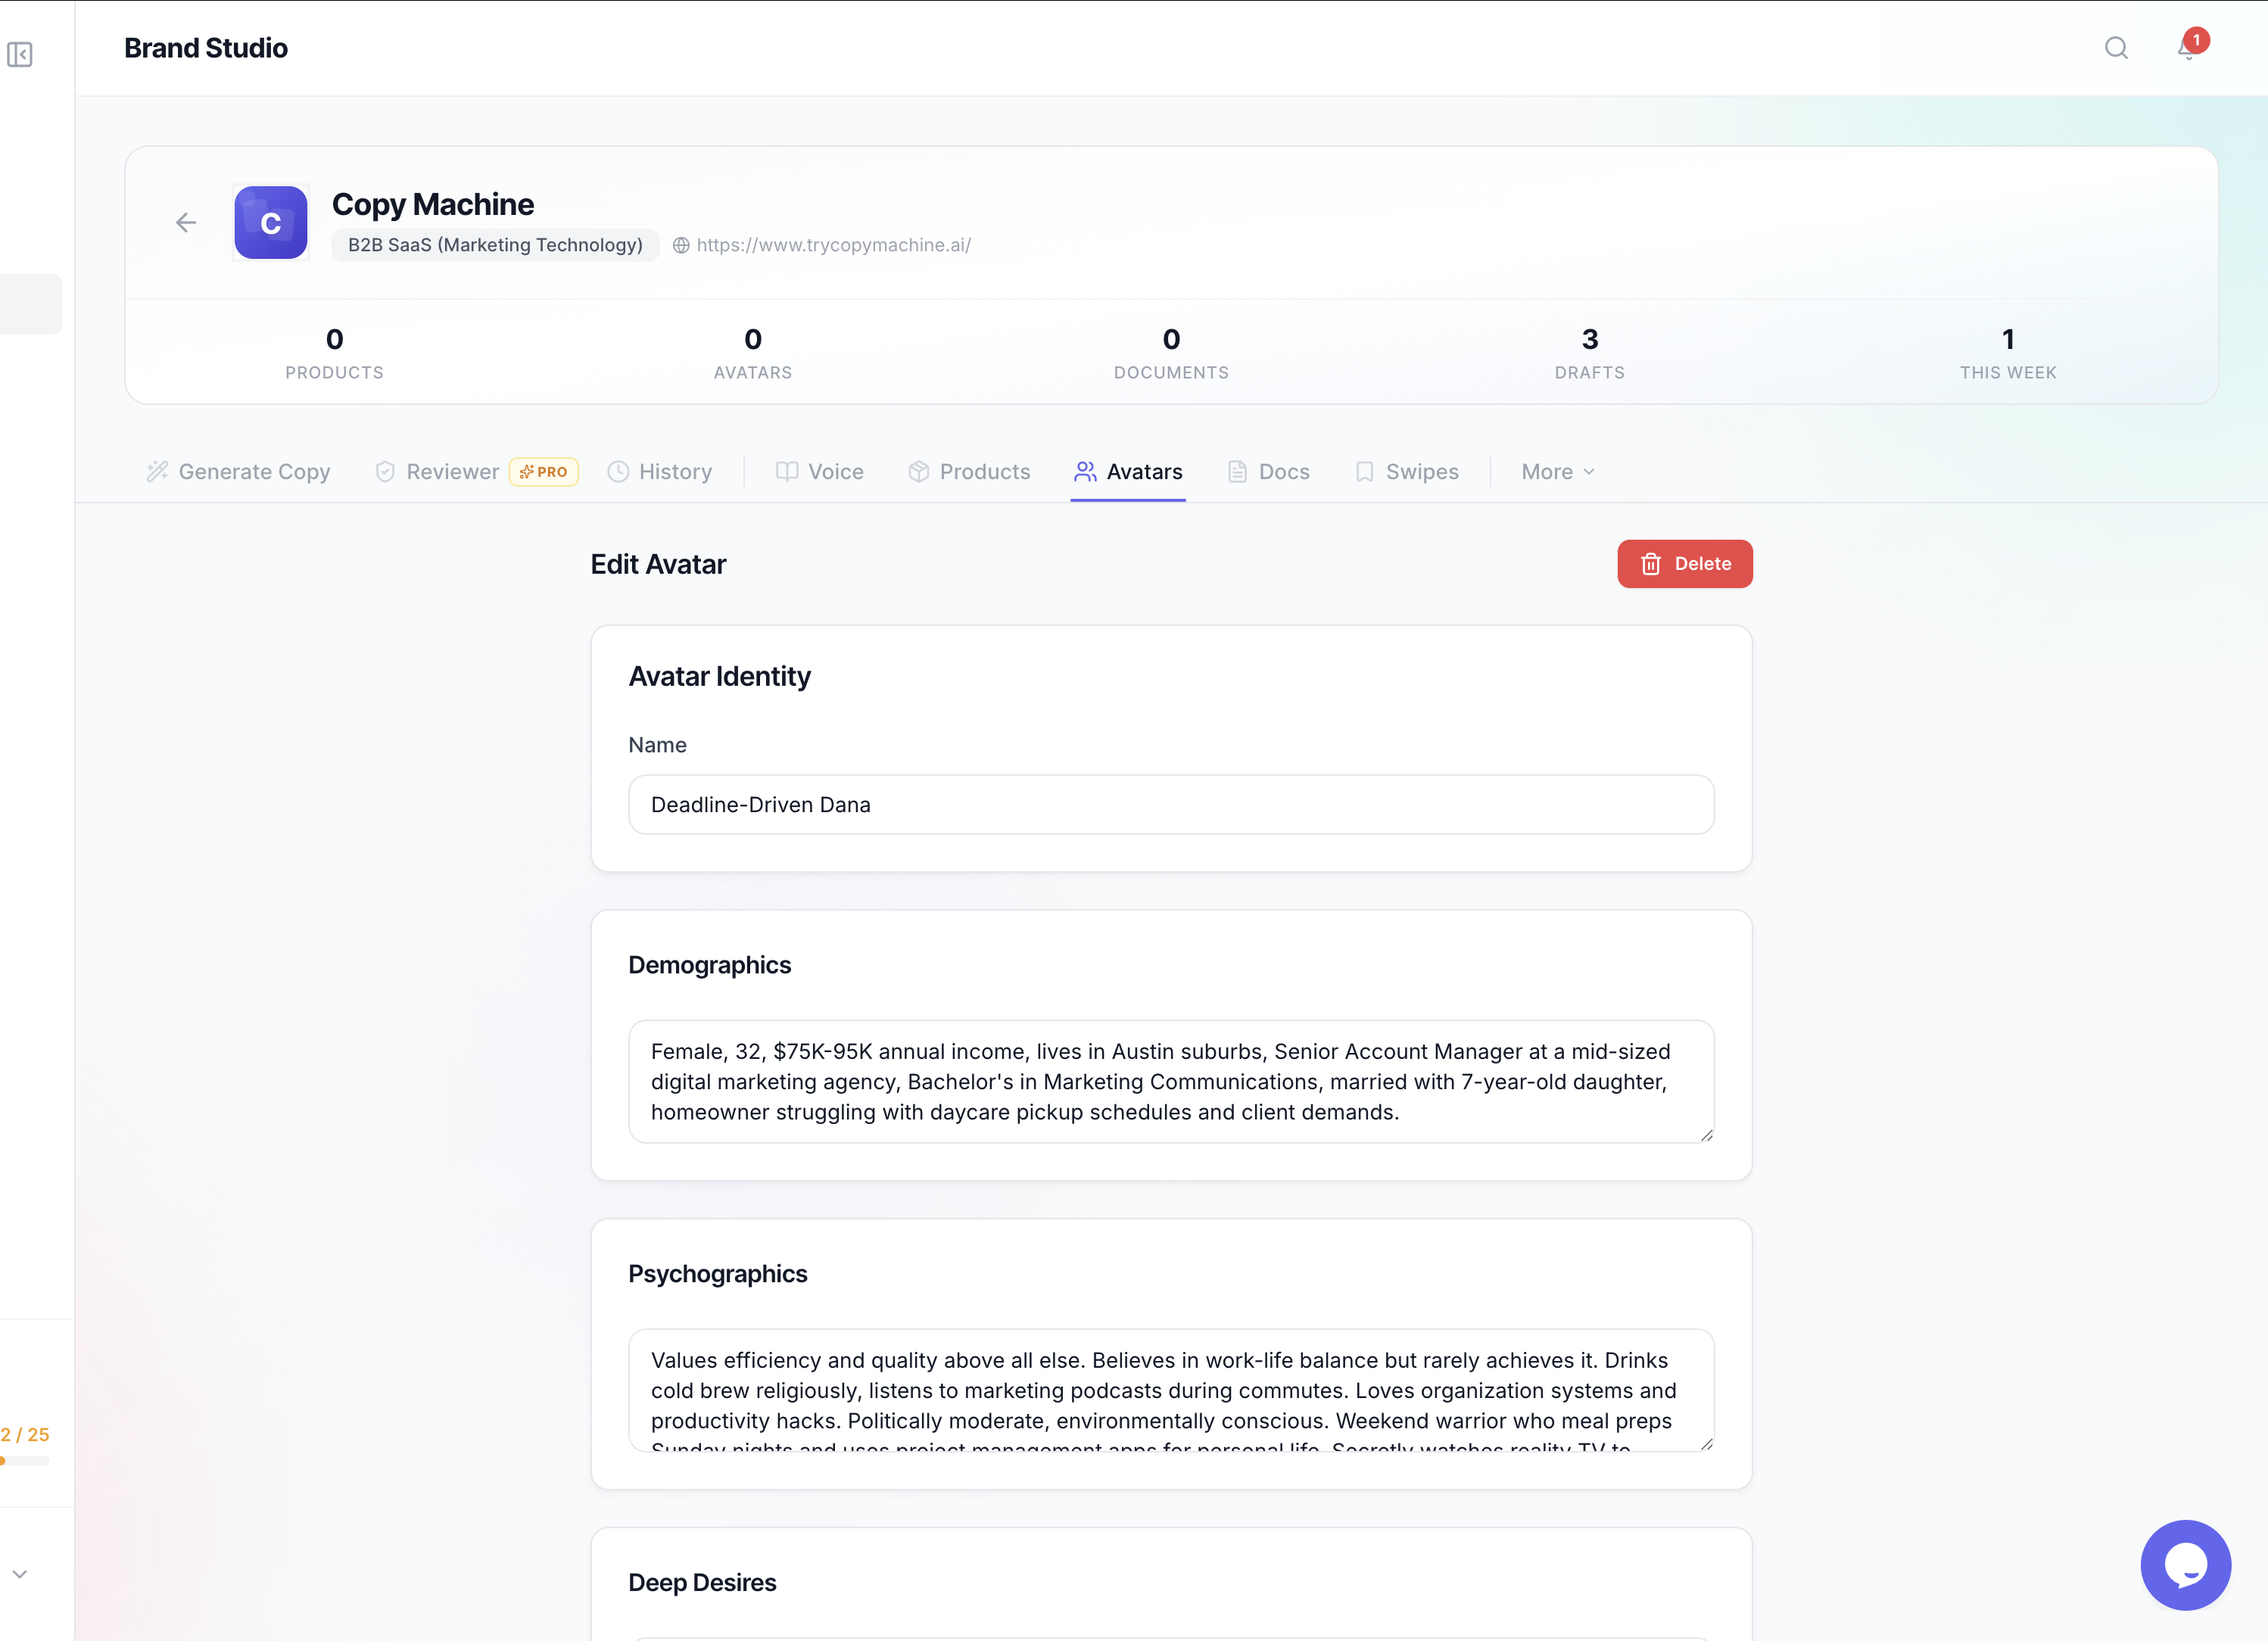Screen dimensions: 2268x1641
Task: Open the chat support bubble
Action: coord(2185,1564)
